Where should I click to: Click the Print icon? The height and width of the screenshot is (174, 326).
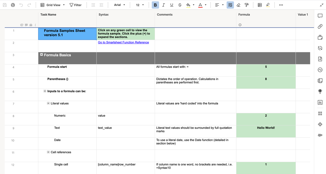tap(13, 5)
